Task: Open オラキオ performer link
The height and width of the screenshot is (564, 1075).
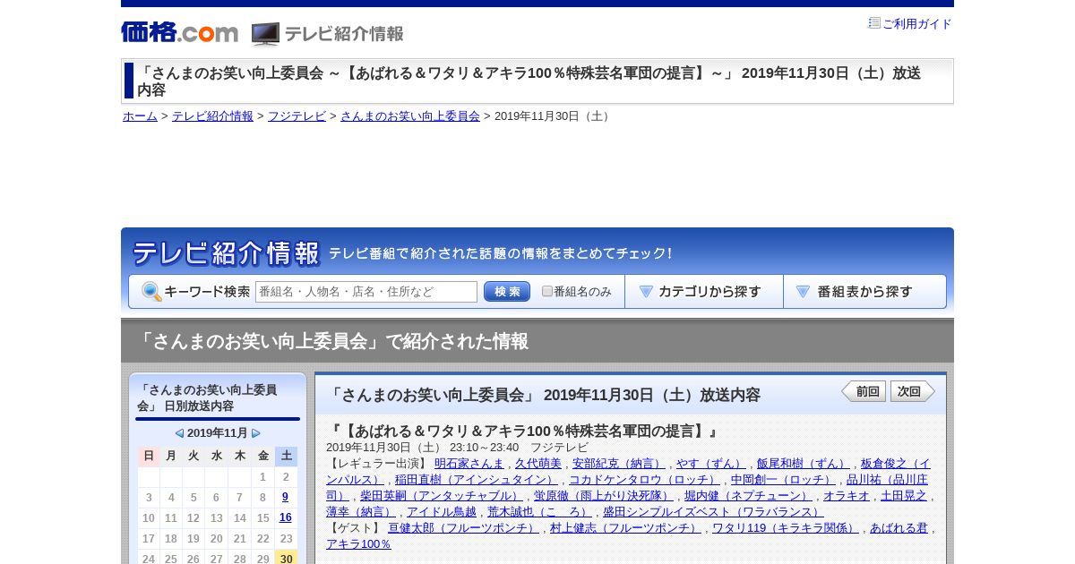Action: (847, 496)
